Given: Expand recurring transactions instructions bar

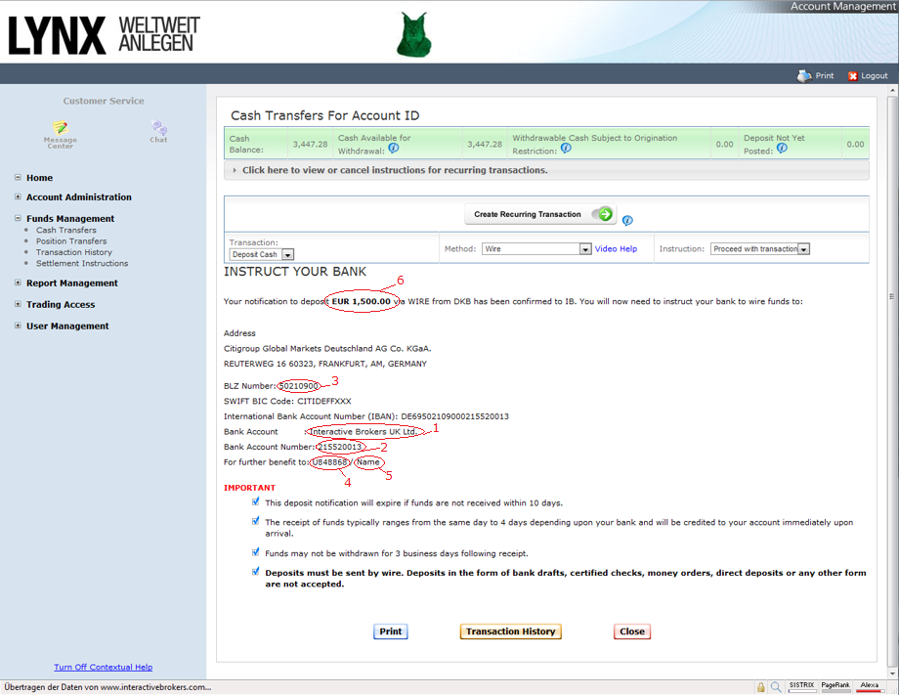Looking at the screenshot, I should (x=546, y=170).
